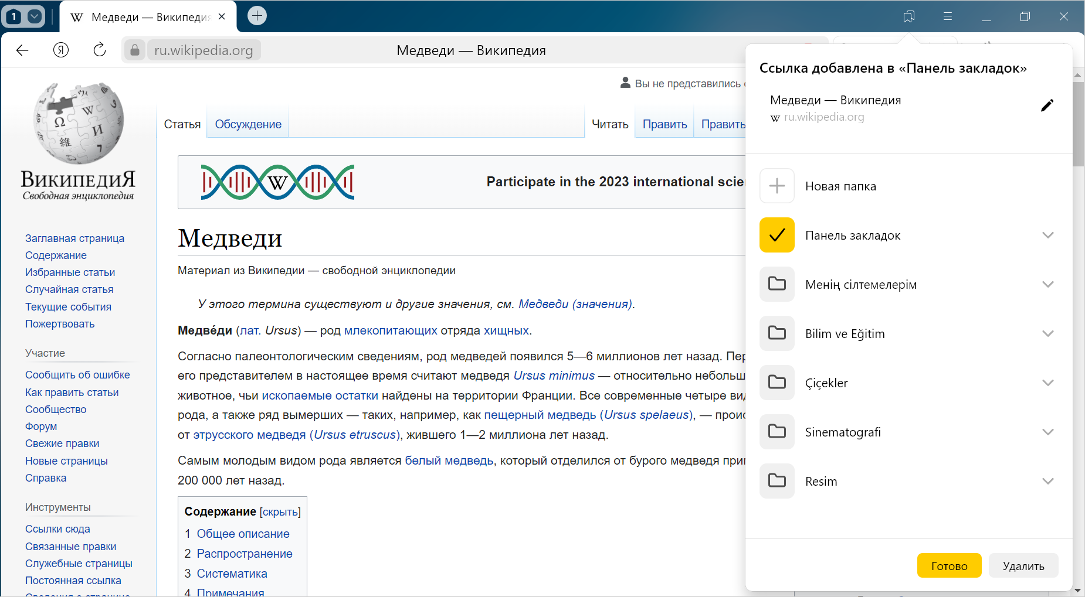Expand the Bilim ve Eğitim folder chevron

(x=1047, y=333)
